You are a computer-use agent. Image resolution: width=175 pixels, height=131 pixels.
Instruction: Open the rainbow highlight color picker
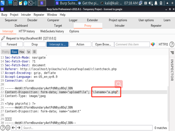click(x=153, y=44)
